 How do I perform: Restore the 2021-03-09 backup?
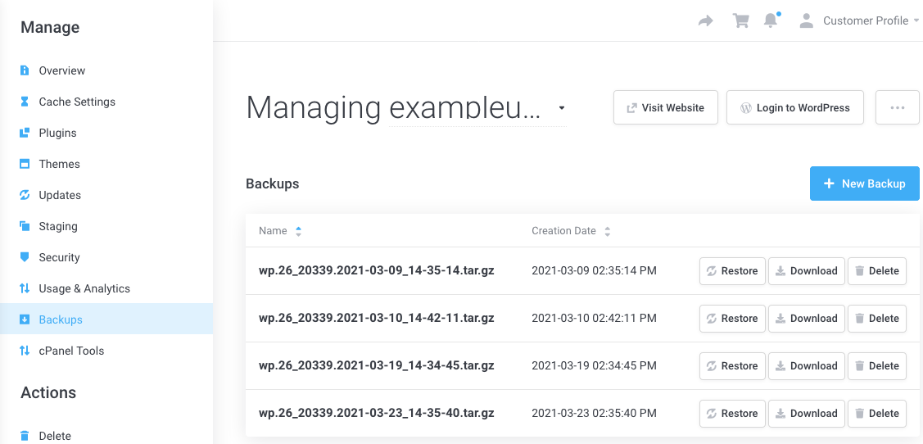point(732,271)
